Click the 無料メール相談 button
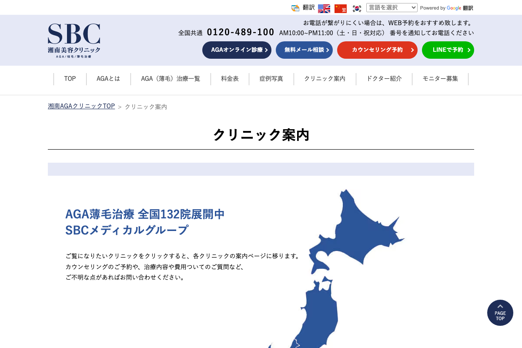The image size is (522, 348). (304, 50)
